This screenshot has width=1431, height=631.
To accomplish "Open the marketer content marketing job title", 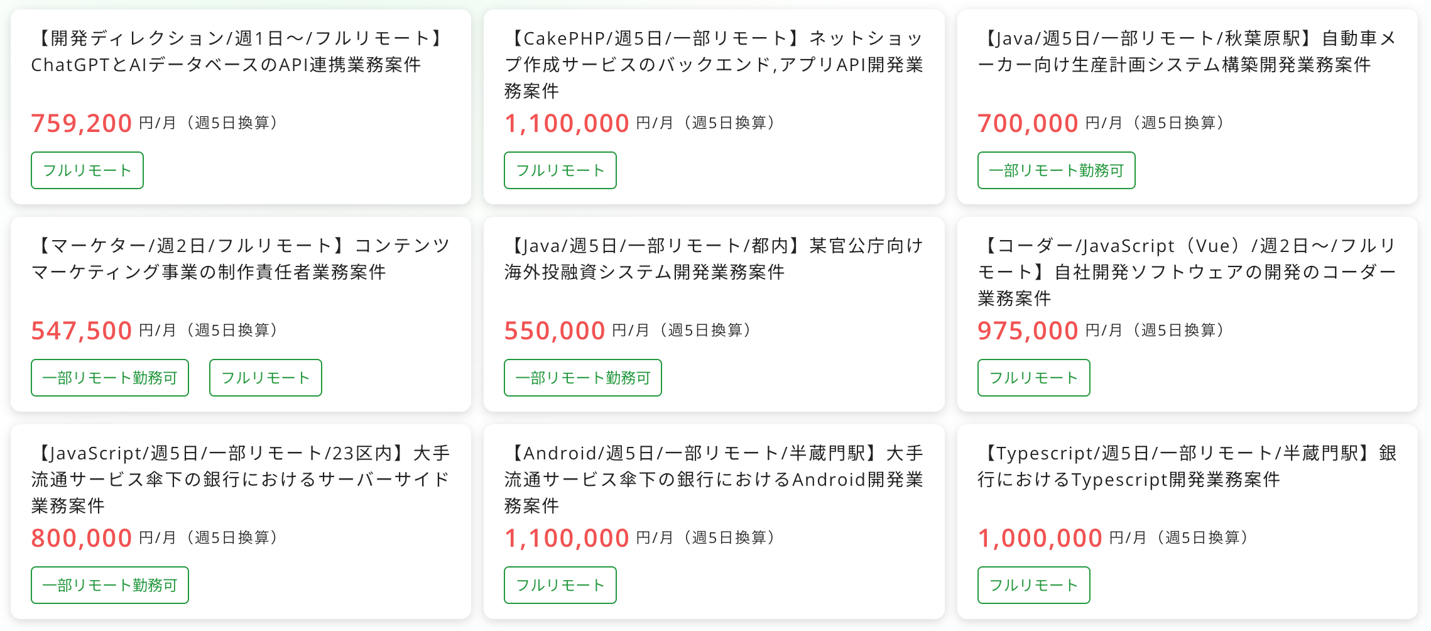I will (x=240, y=258).
